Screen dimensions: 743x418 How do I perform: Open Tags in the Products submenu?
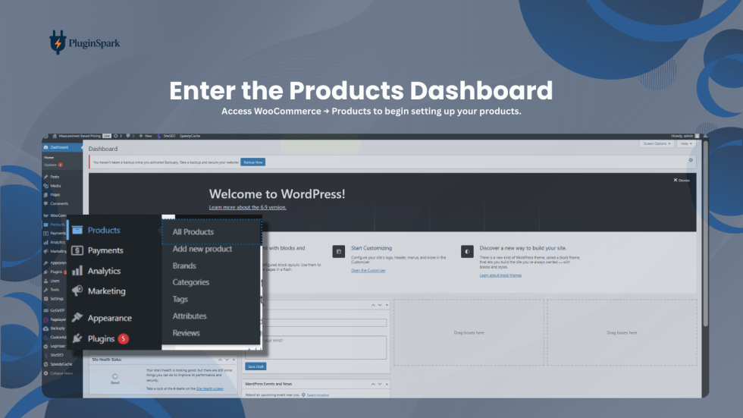(180, 299)
